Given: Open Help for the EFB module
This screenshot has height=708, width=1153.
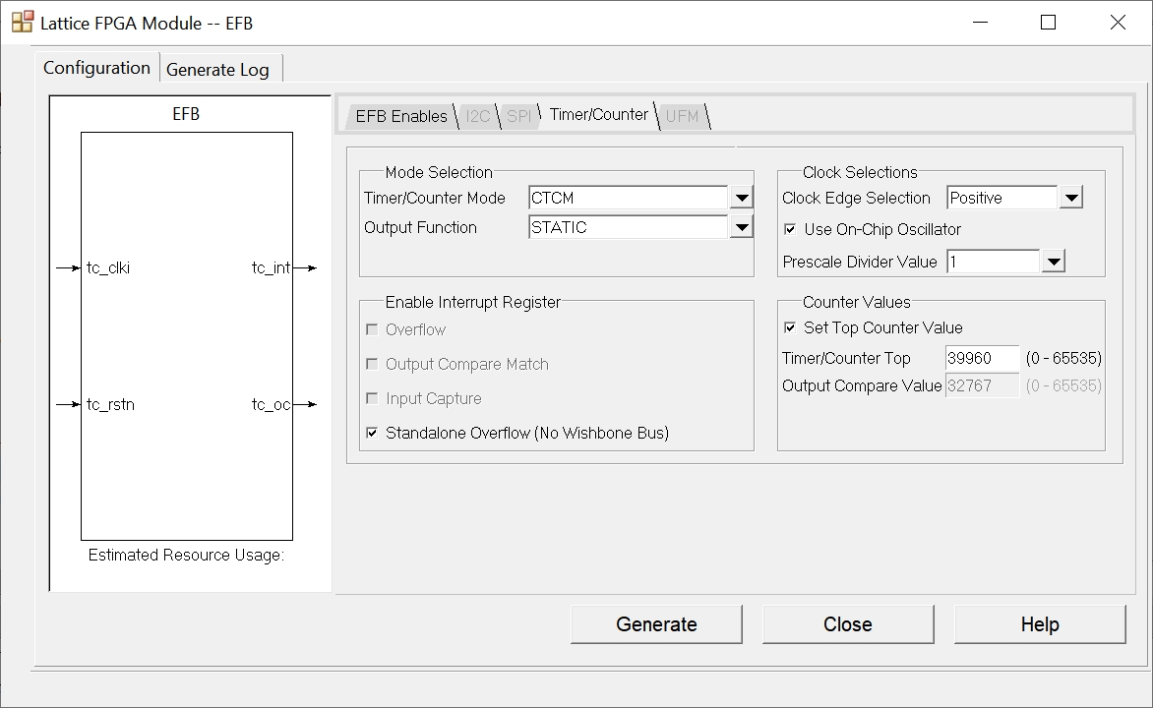Looking at the screenshot, I should (1040, 624).
